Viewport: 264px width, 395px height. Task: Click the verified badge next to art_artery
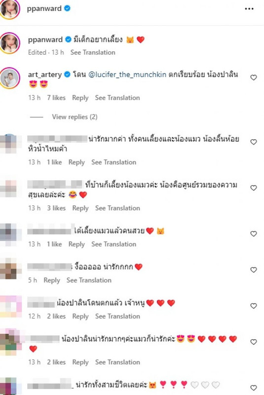point(68,75)
